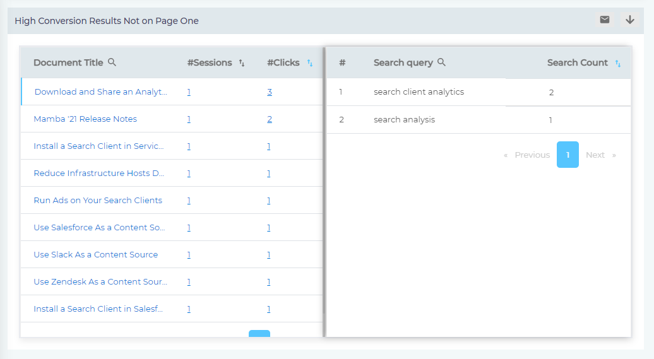
Task: Click the email report envelope icon
Action: coord(604,20)
